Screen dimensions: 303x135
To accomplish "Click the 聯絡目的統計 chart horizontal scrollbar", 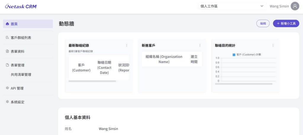I will (244, 84).
